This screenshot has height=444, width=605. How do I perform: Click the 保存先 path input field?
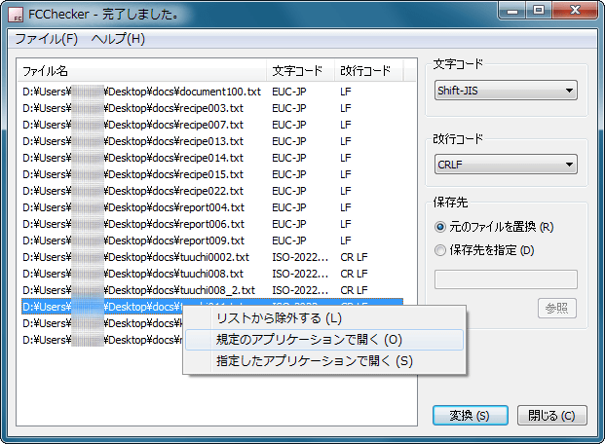[506, 279]
